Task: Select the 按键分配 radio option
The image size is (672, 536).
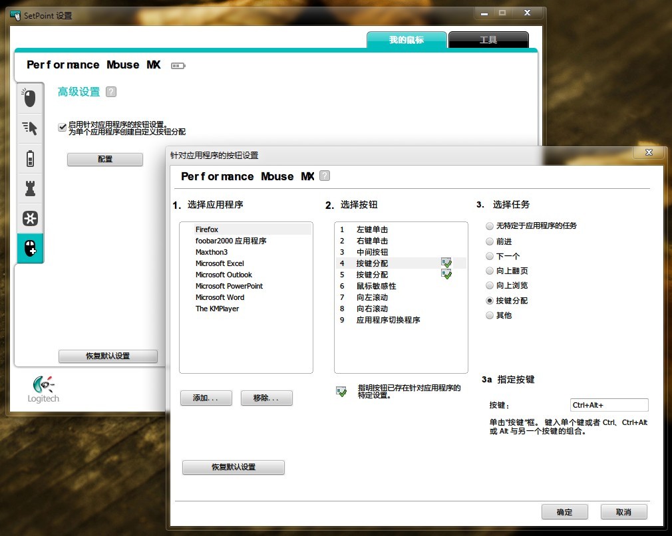Action: coord(490,301)
